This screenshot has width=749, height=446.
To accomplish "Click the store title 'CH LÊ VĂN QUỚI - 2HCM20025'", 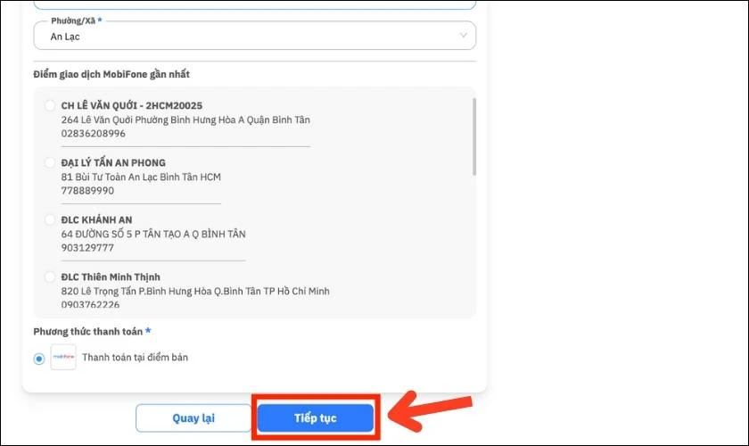I will coord(132,105).
